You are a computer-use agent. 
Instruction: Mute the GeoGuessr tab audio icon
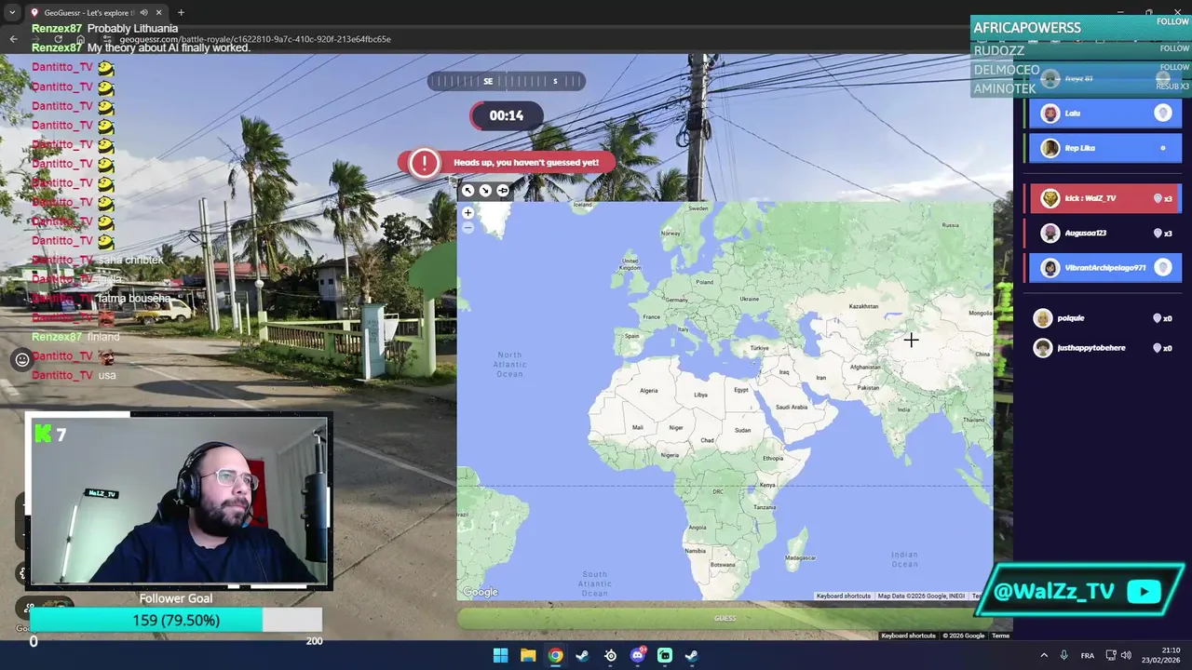(x=142, y=13)
